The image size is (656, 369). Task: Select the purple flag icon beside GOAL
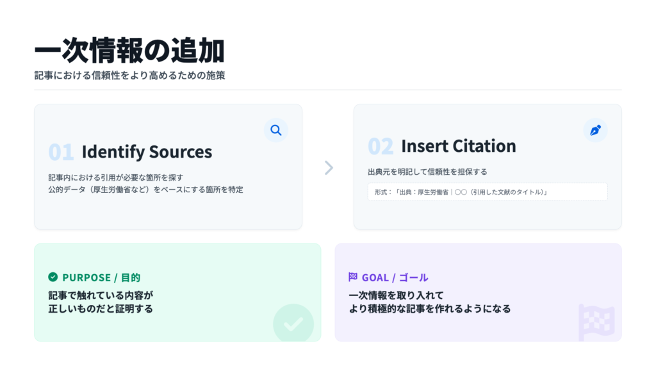click(352, 277)
